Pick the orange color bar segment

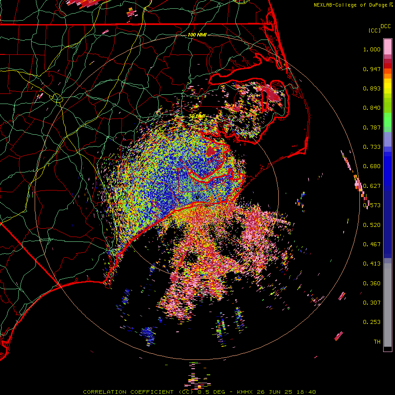click(388, 76)
